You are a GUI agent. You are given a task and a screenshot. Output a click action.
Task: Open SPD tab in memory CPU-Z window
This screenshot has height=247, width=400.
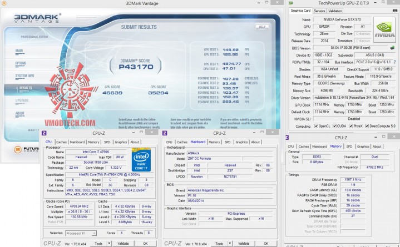pos(349,147)
